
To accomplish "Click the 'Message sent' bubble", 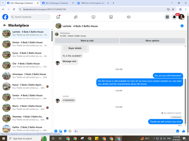I will 70,61.
